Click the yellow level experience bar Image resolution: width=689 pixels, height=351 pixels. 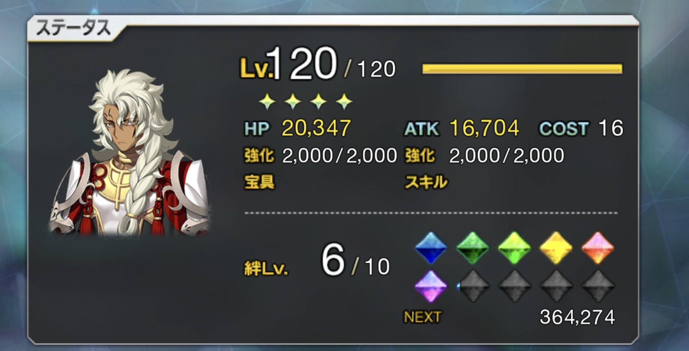[522, 69]
